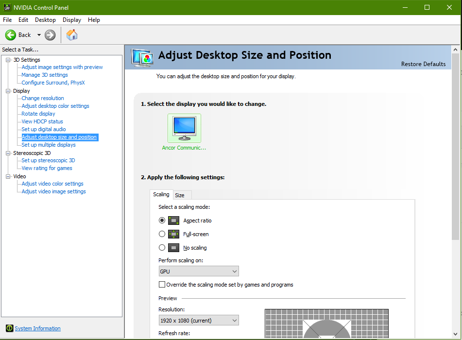Open View HDCP status
Image resolution: width=462 pixels, height=340 pixels.
pyautogui.click(x=42, y=121)
